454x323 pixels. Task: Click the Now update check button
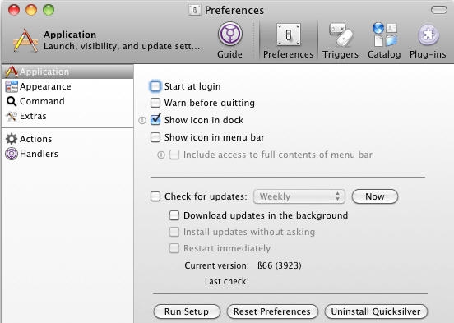pos(375,196)
